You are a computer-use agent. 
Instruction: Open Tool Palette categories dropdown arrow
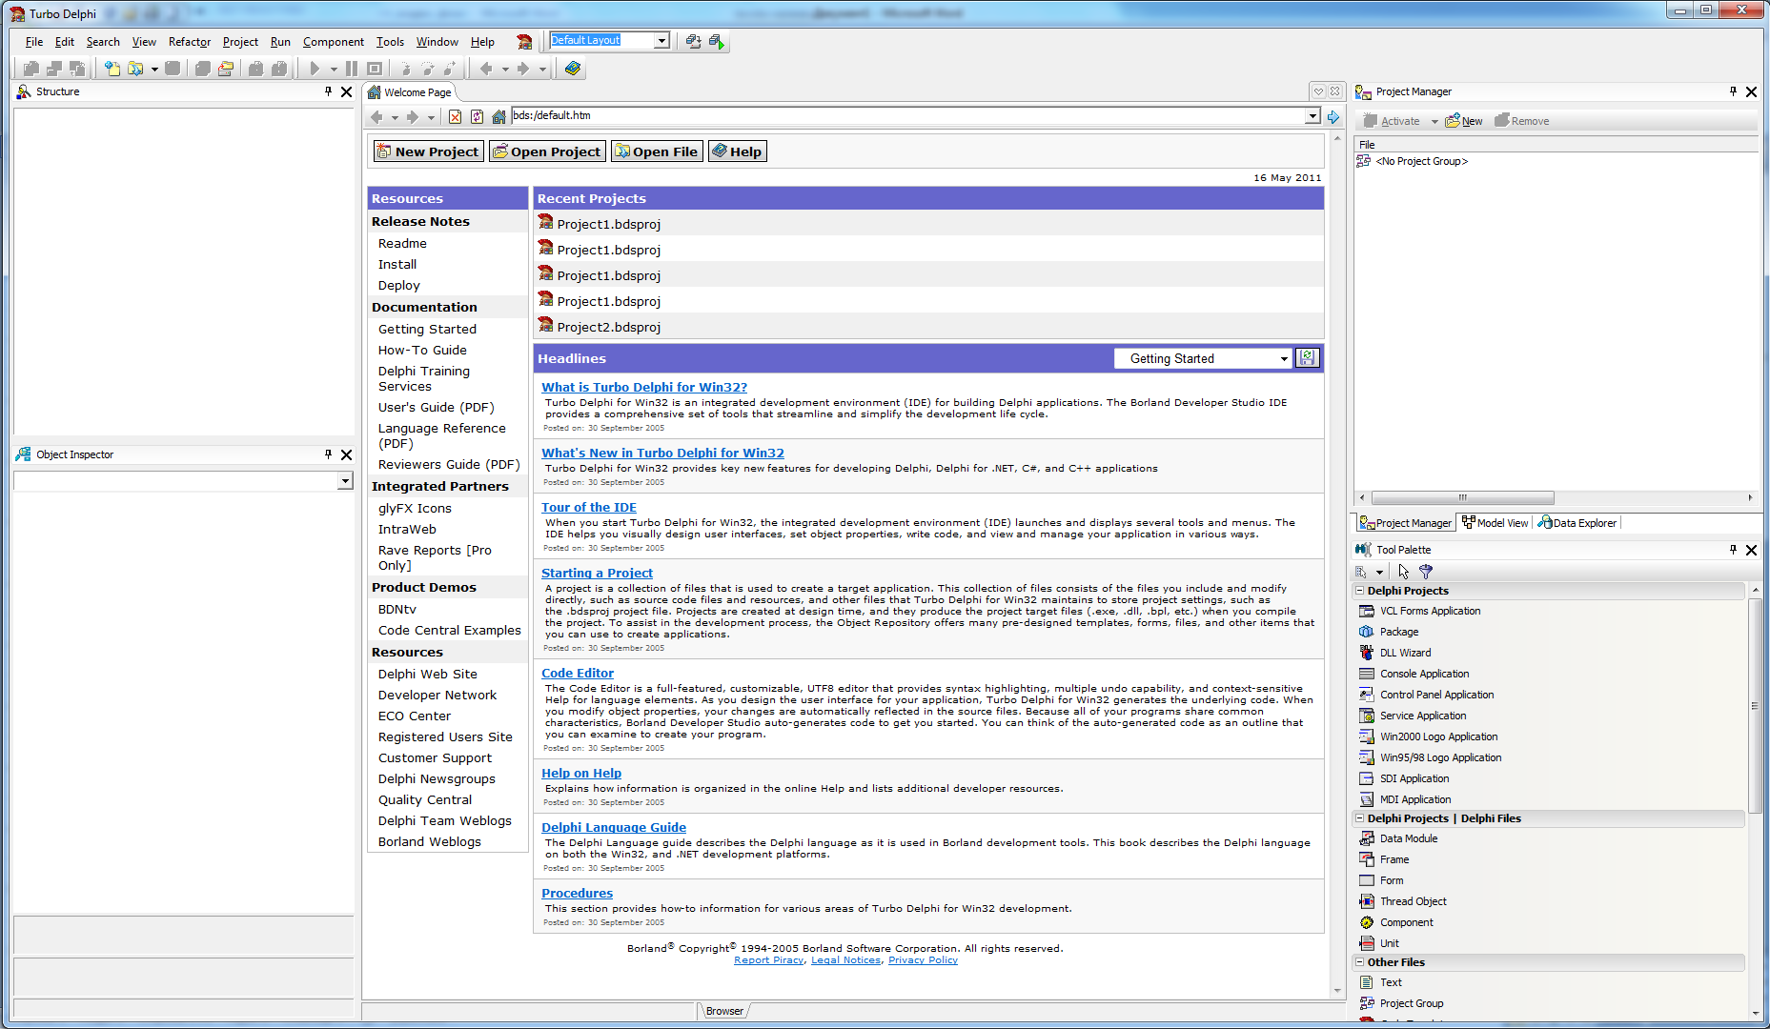[x=1379, y=573]
